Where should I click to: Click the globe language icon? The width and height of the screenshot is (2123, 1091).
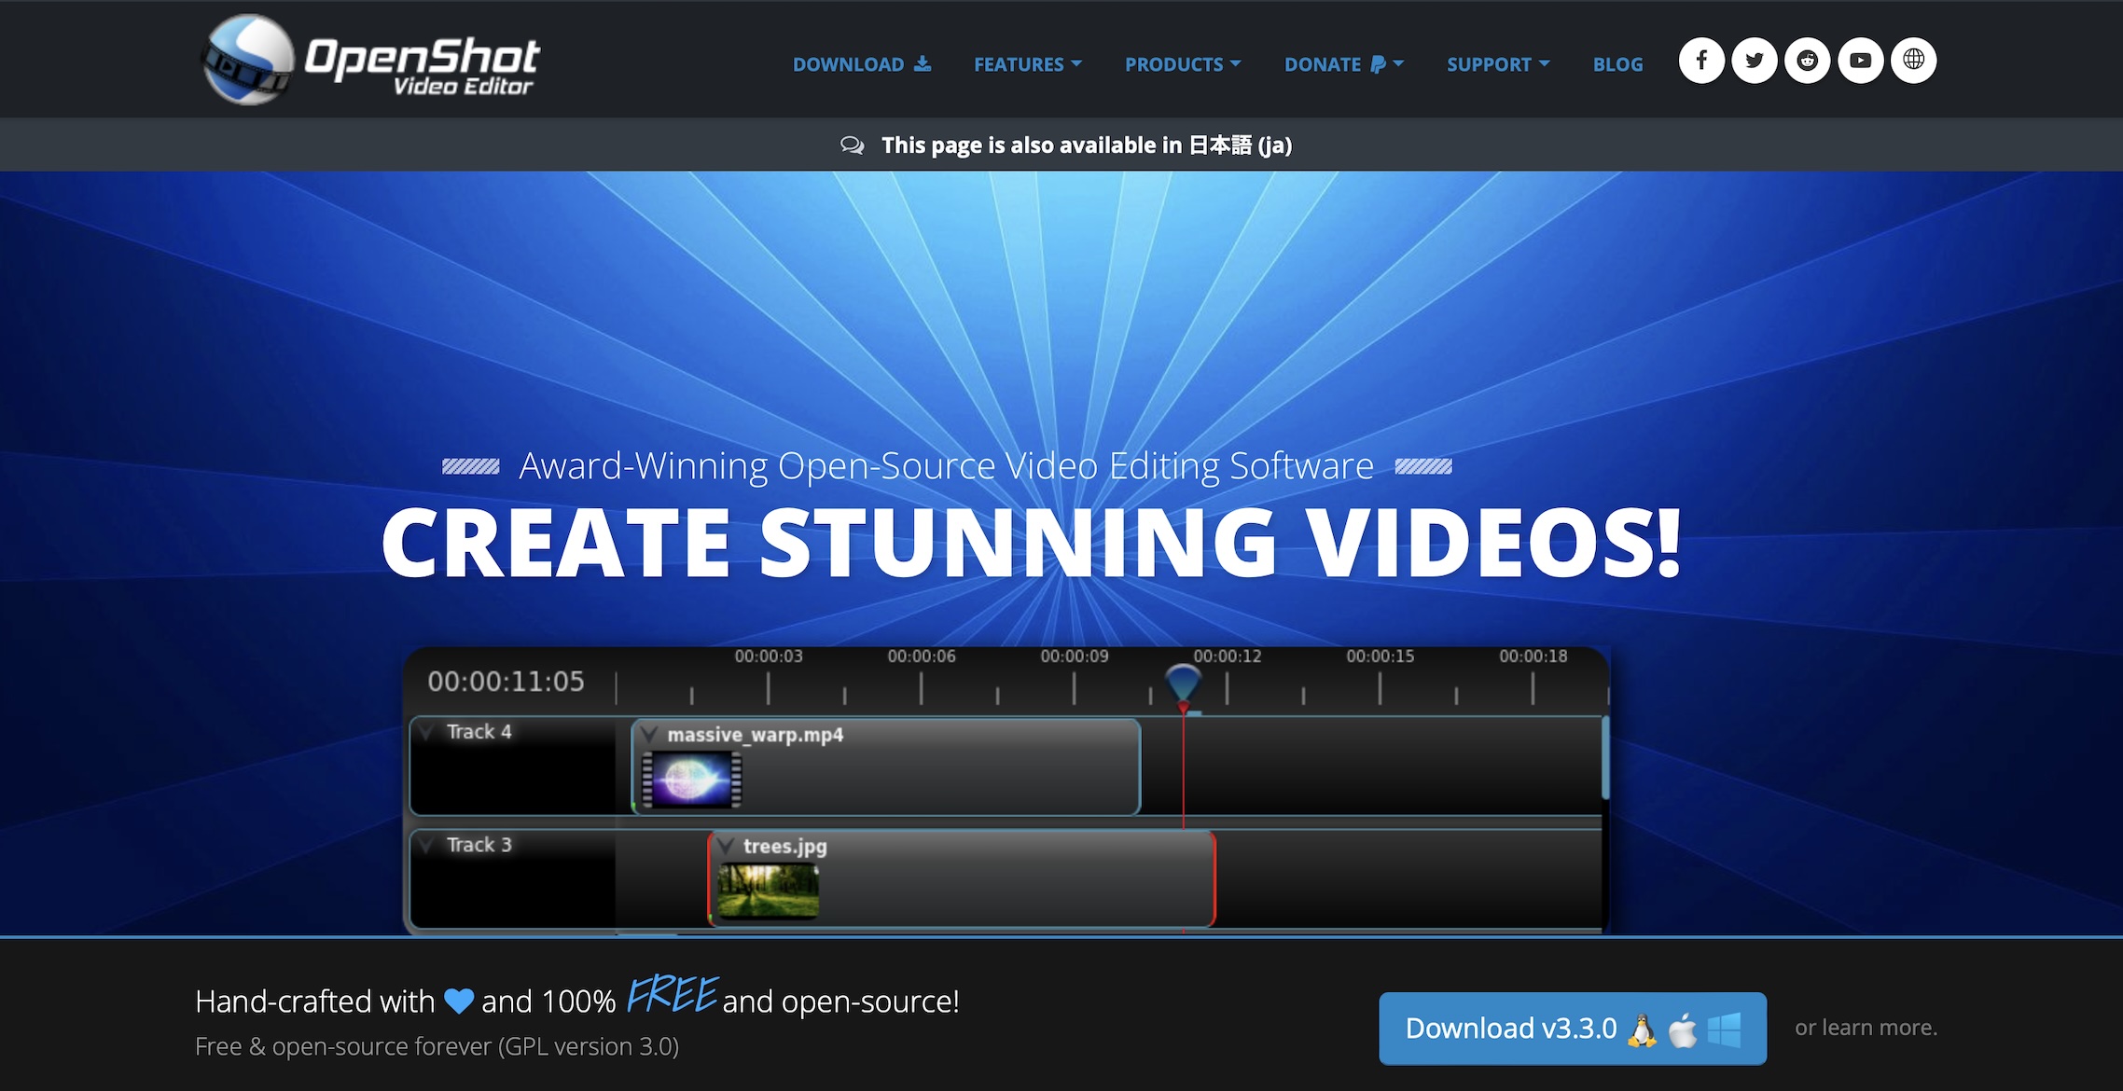coord(1914,61)
